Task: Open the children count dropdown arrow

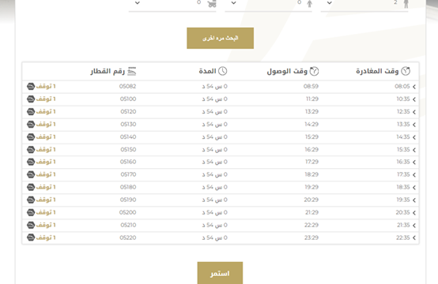Action: point(234,3)
